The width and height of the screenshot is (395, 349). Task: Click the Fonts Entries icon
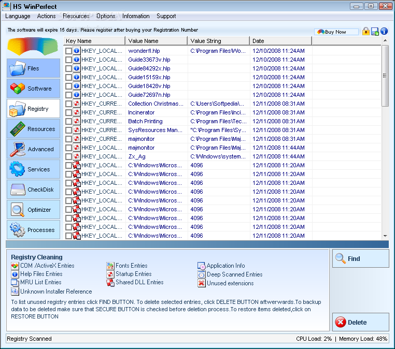(110, 266)
